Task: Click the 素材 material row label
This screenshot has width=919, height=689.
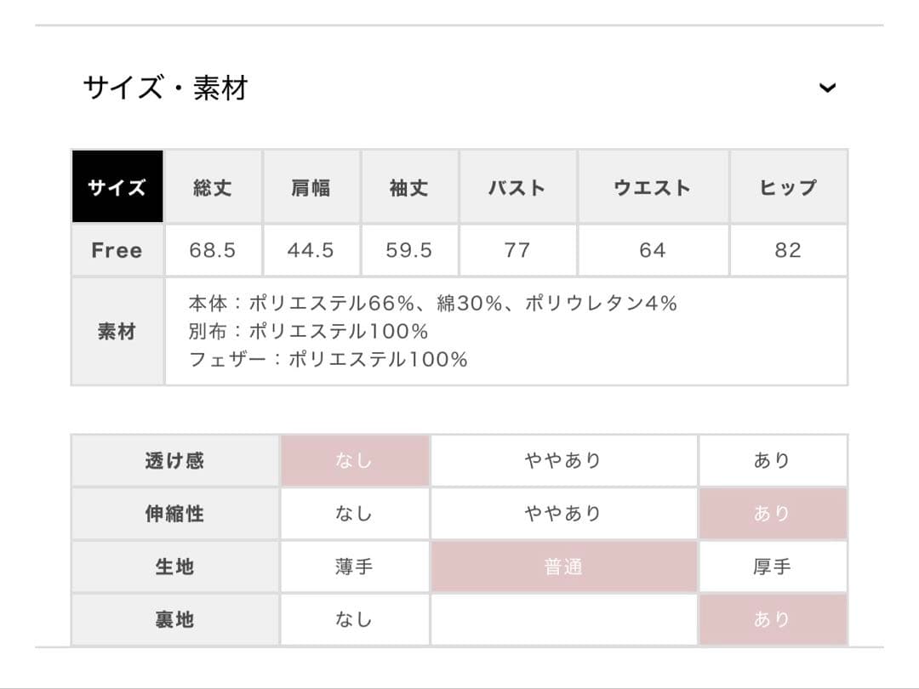Action: point(117,331)
